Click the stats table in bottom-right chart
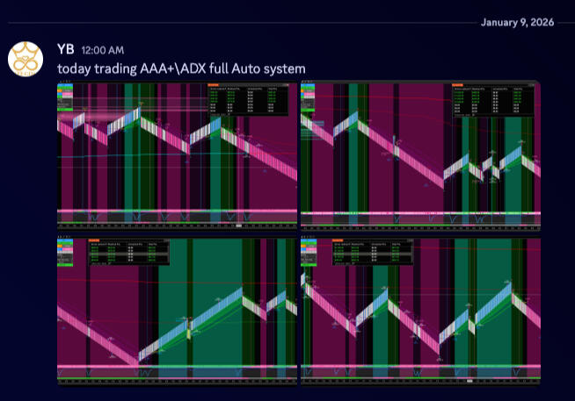 pos(372,253)
